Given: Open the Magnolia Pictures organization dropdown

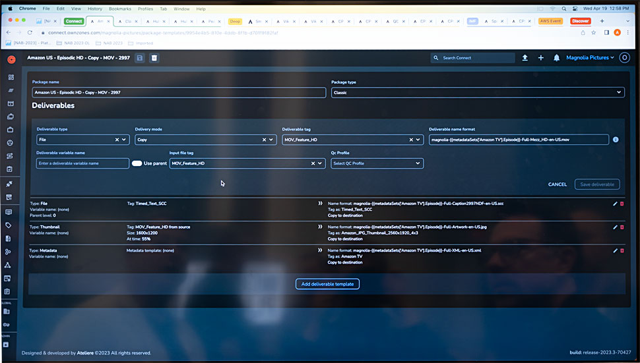Looking at the screenshot, I should [x=590, y=58].
